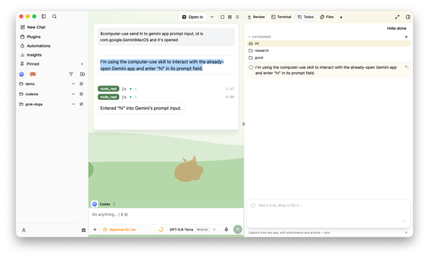Dismiss the 'Capture from any app' hint
The width and height of the screenshot is (429, 258).
[x=406, y=233]
